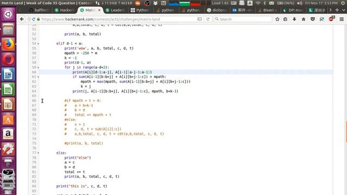Viewport: 347px width, 195px height.
Task: Open downloads panel
Action: [294, 19]
